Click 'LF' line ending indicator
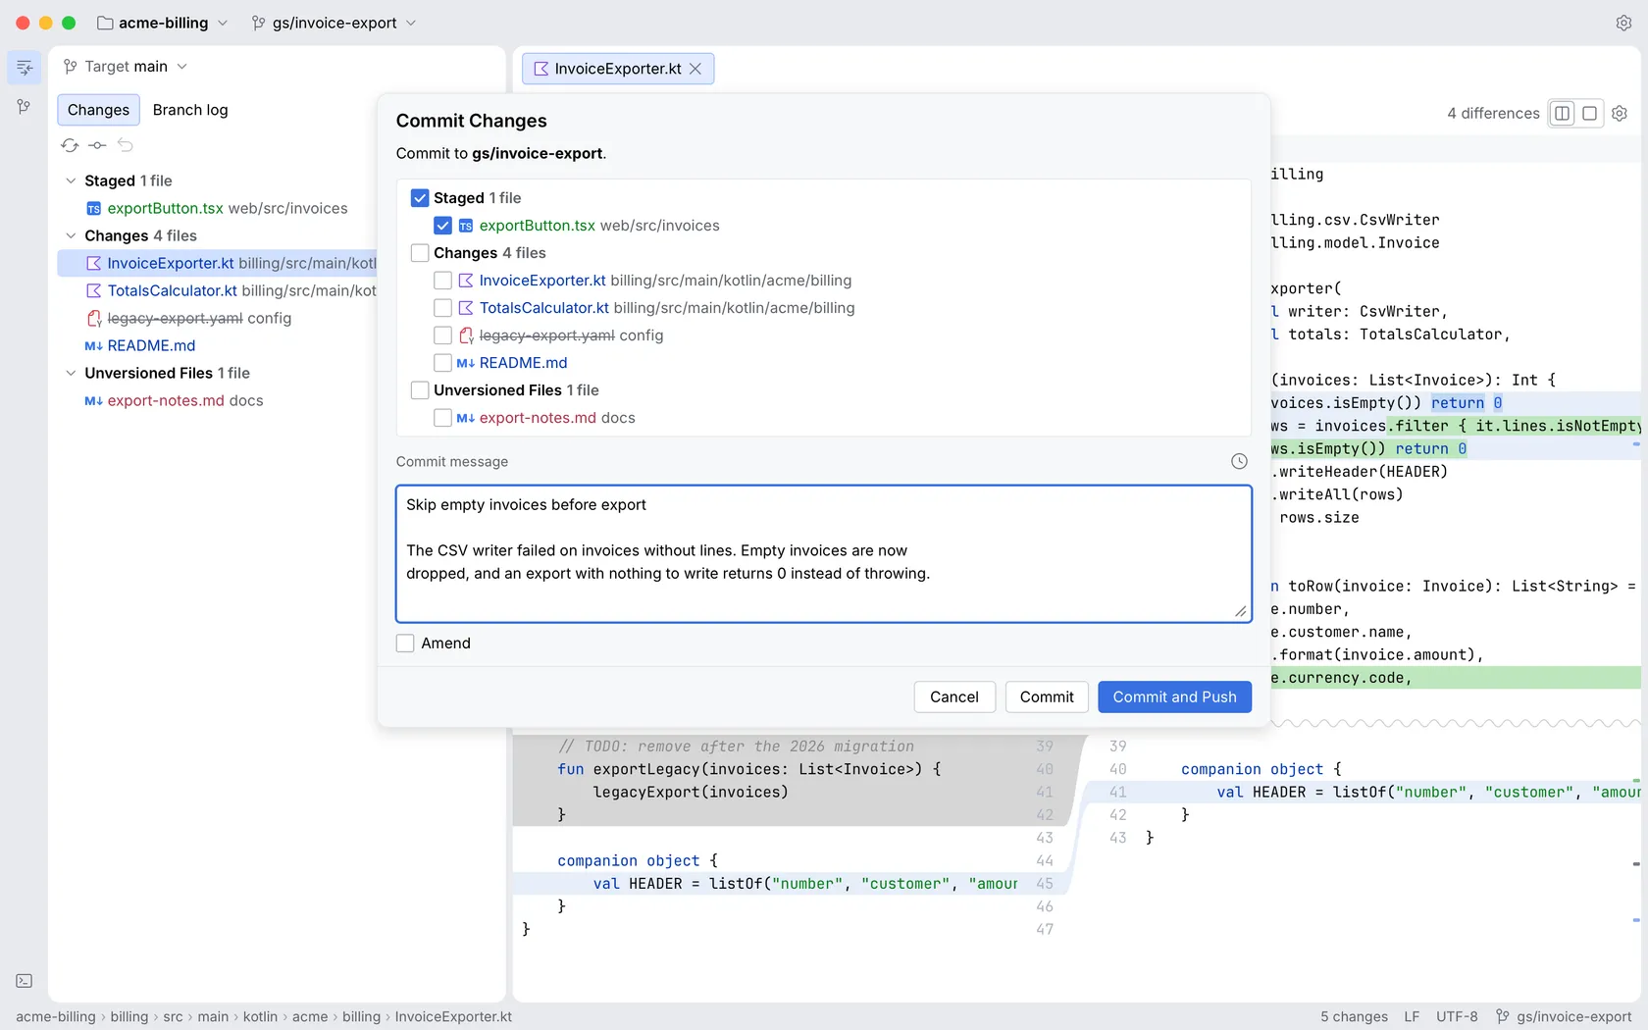Image resolution: width=1648 pixels, height=1030 pixels. point(1412,1016)
